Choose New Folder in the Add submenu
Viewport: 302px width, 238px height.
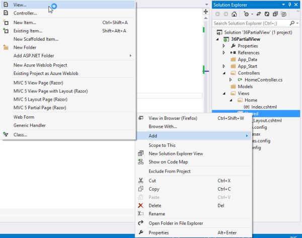68,47
